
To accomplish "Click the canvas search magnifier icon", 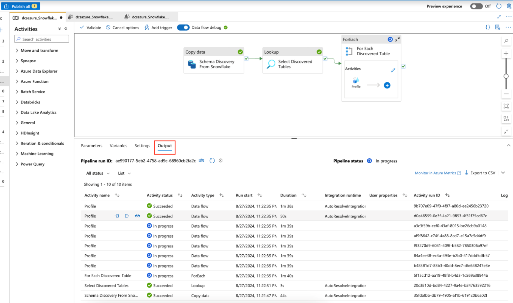I will (x=506, y=41).
